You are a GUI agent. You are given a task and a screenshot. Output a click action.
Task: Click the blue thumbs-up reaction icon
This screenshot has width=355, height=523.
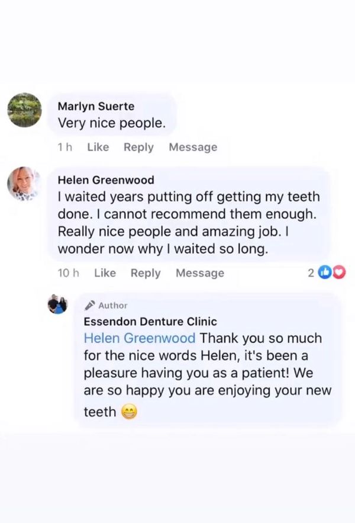[x=324, y=272]
